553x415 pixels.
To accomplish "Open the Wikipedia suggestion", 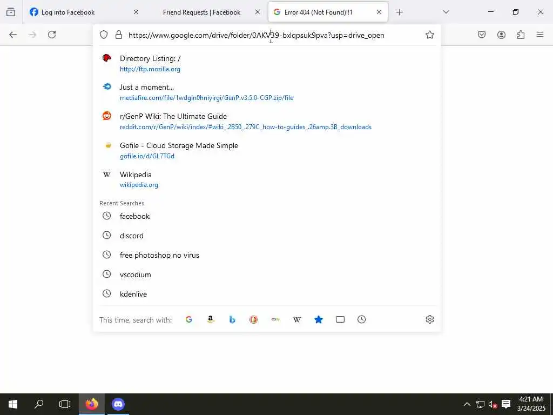I will pyautogui.click(x=267, y=179).
